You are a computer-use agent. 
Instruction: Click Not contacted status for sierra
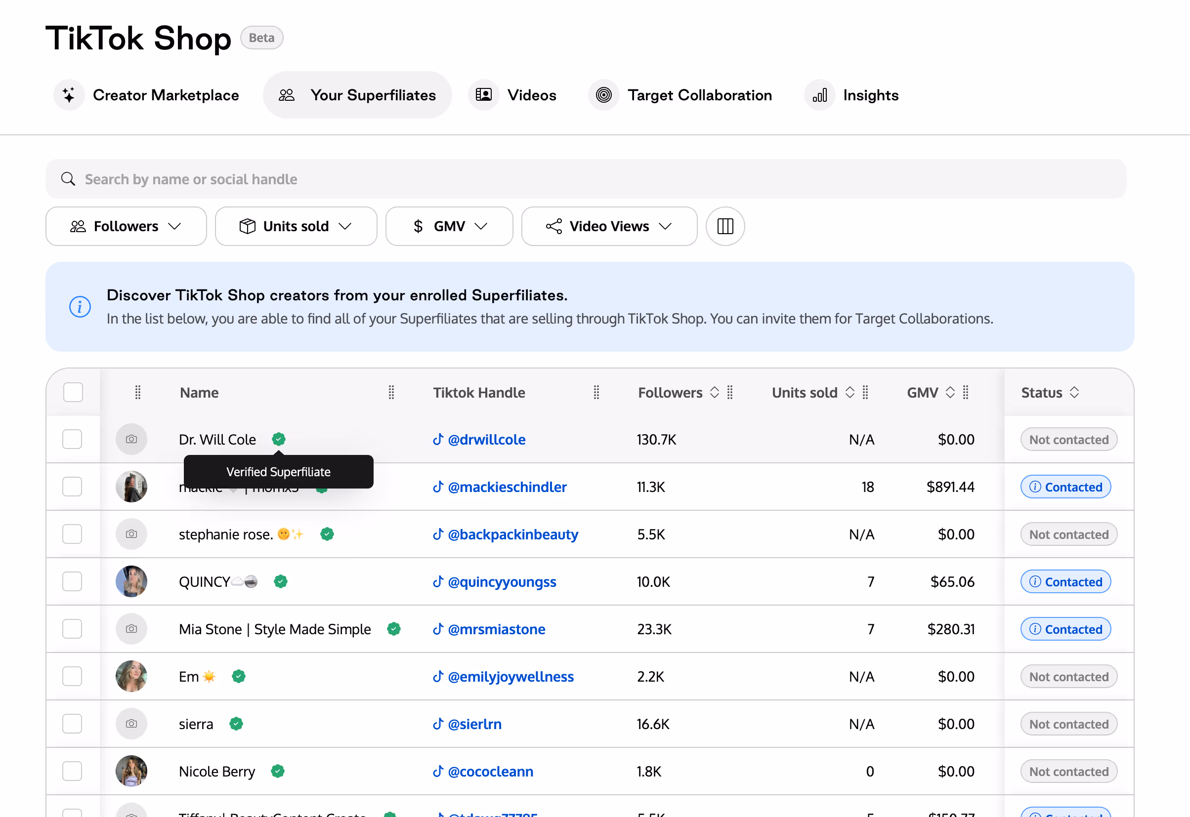pos(1068,723)
